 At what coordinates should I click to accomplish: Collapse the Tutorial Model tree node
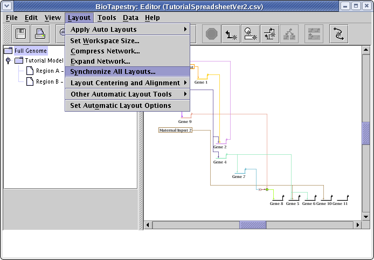click(x=8, y=61)
